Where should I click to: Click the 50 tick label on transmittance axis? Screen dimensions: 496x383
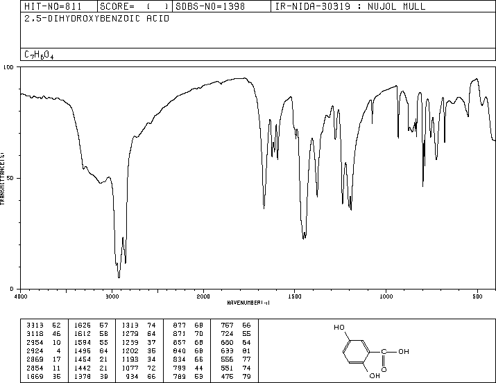coord(10,178)
